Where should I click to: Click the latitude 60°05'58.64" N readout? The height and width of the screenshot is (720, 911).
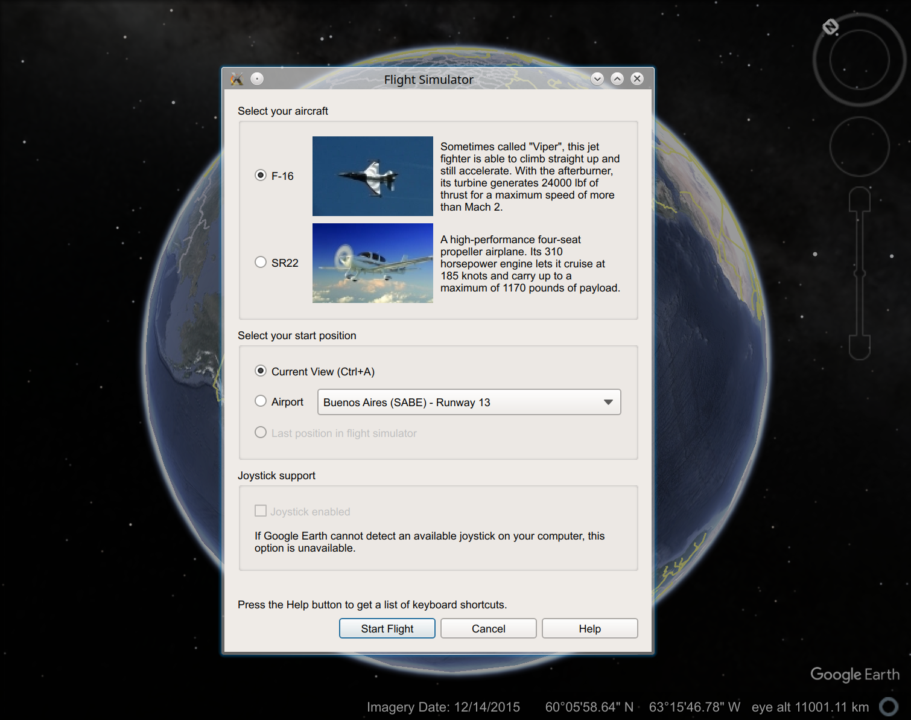pyautogui.click(x=589, y=707)
